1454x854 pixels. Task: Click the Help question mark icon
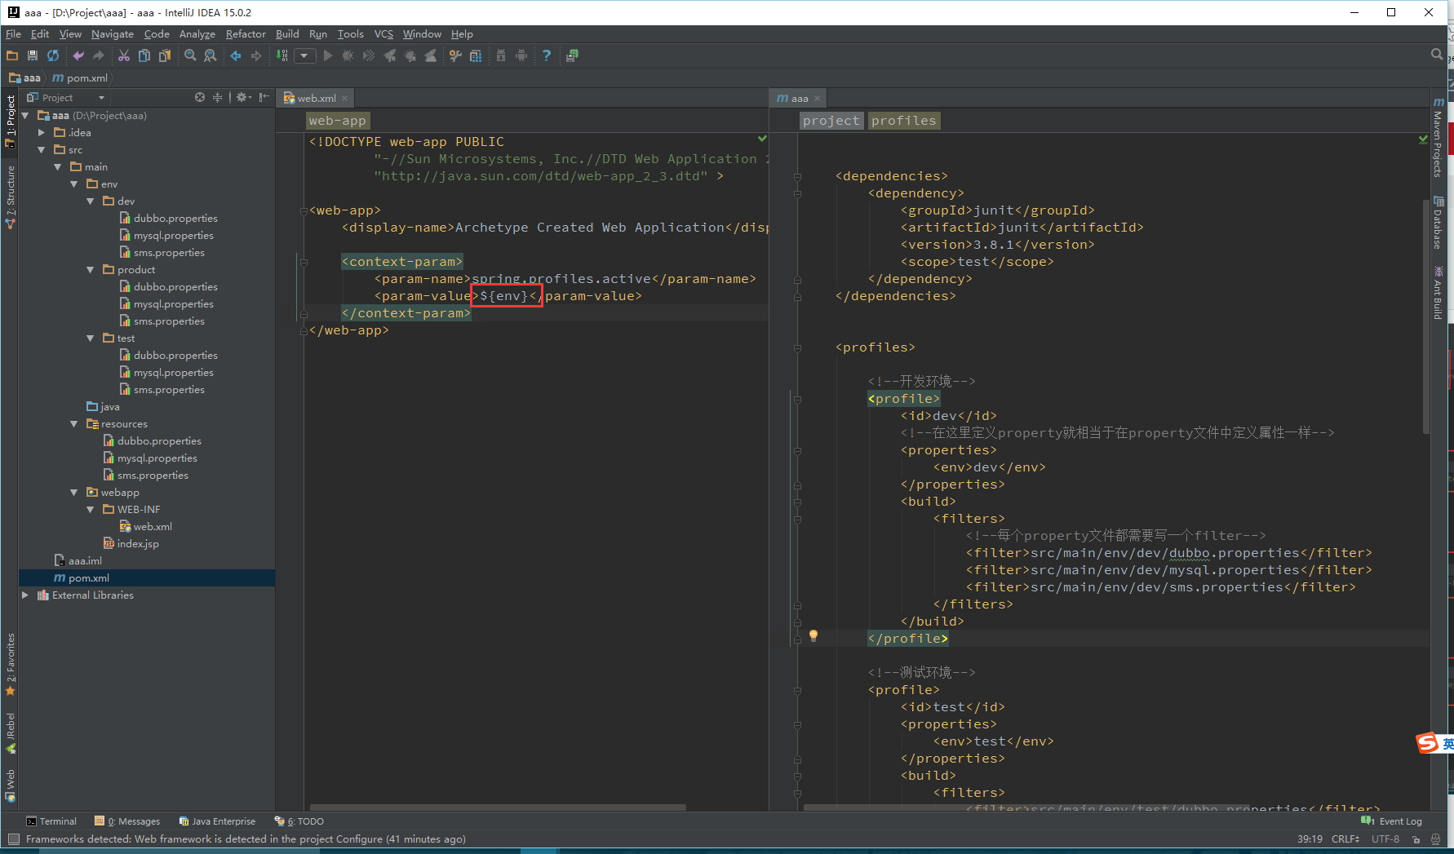(547, 55)
